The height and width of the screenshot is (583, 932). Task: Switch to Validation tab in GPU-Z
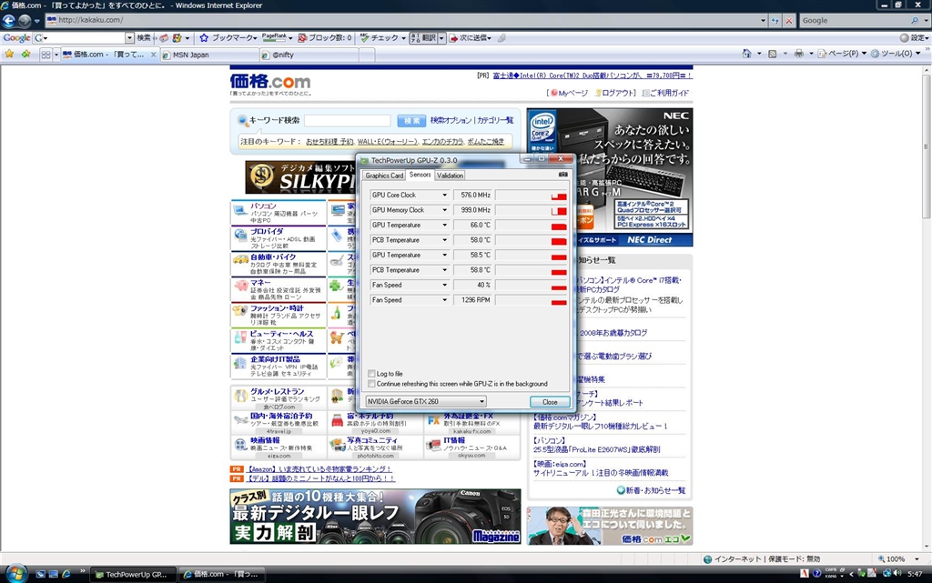[450, 176]
